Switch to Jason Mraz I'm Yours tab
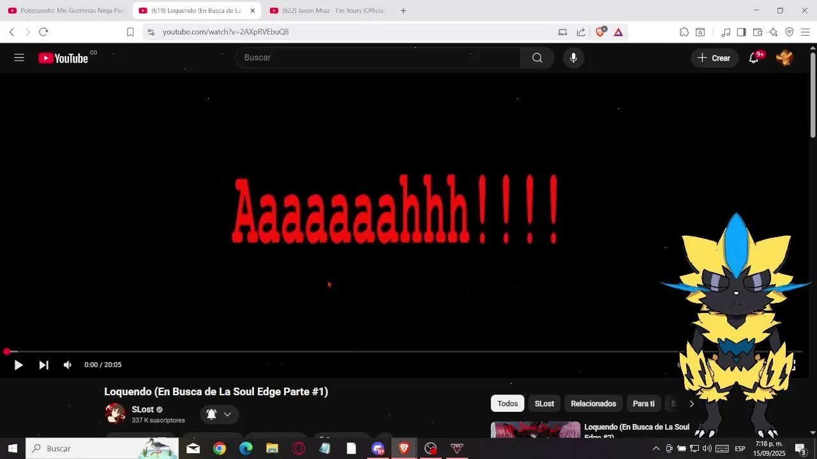This screenshot has width=817, height=459. 327,11
